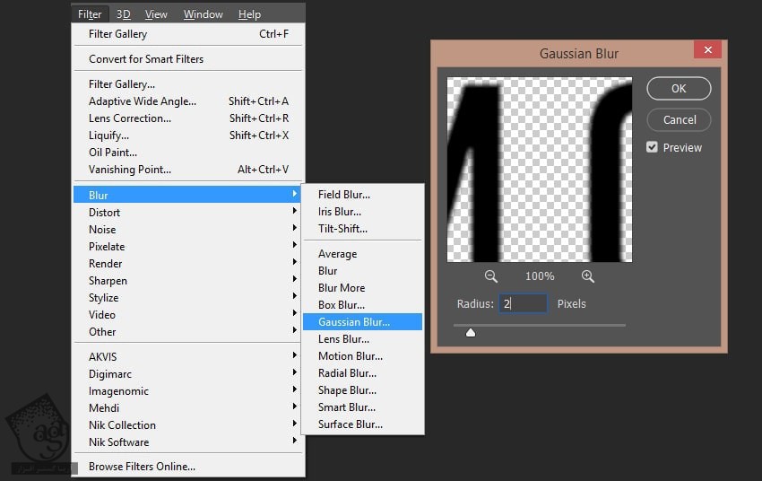Select Convert for Smart Filters
Viewport: 762px width, 481px height.
pyautogui.click(x=146, y=59)
